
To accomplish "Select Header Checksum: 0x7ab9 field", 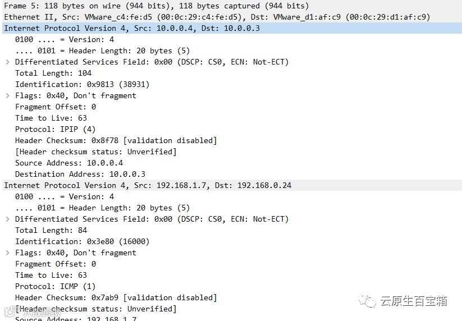I will click(116, 298).
